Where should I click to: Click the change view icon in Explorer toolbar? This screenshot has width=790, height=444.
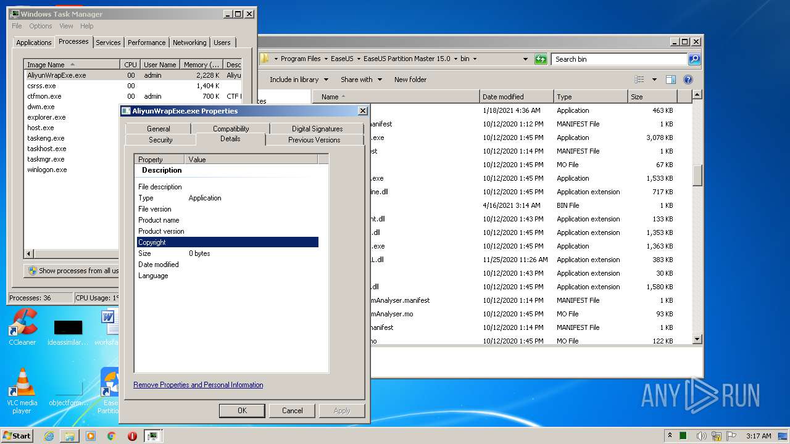pos(639,80)
